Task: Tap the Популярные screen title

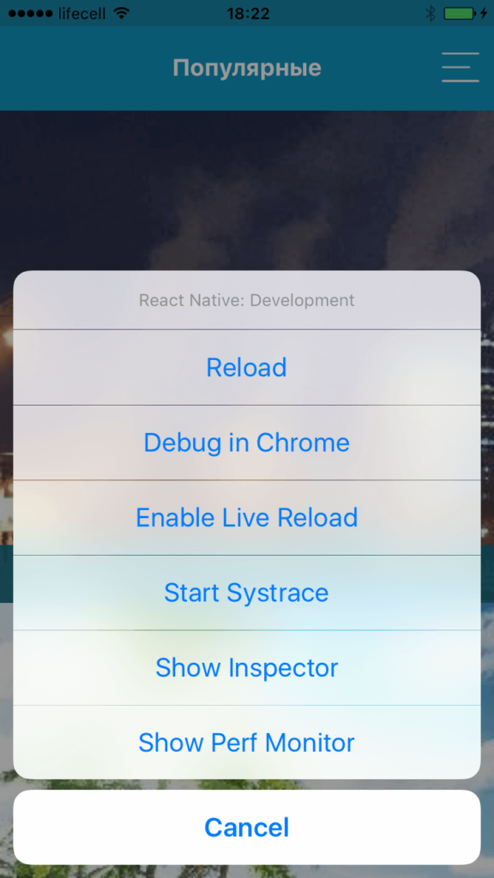Action: [247, 69]
